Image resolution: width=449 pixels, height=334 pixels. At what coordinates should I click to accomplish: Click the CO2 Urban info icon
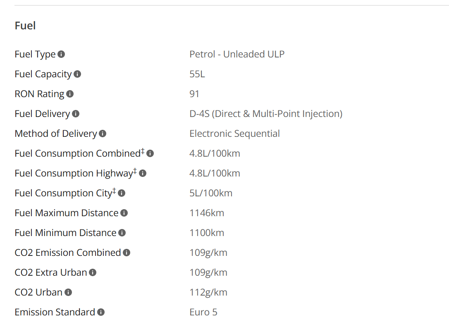68,292
